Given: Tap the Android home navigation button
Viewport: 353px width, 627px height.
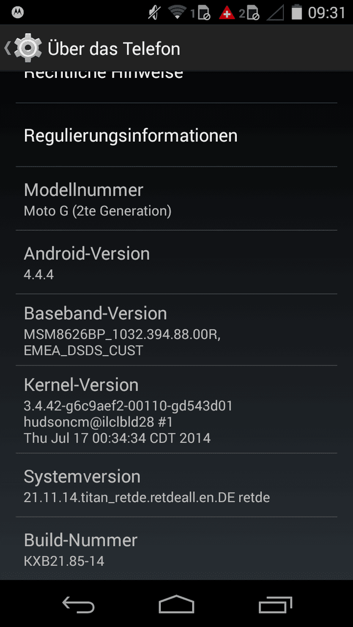Looking at the screenshot, I should coord(176,604).
